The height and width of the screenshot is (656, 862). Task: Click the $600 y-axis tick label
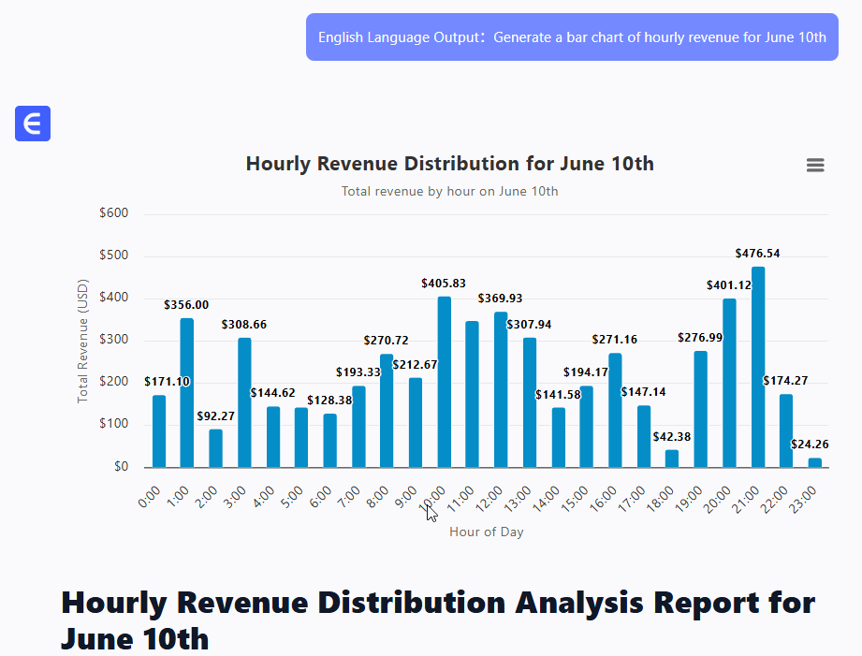114,213
